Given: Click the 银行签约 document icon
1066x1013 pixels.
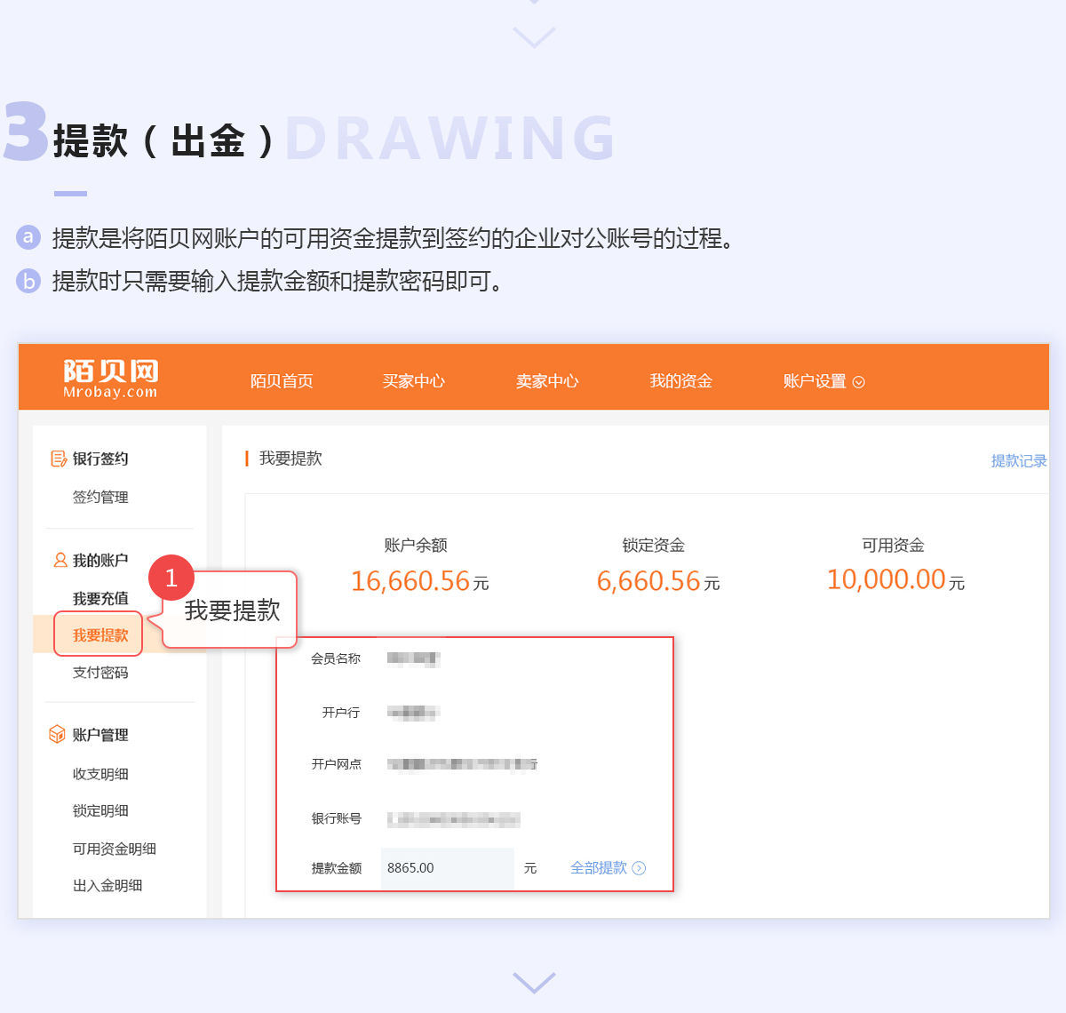Looking at the screenshot, I should pyautogui.click(x=59, y=459).
